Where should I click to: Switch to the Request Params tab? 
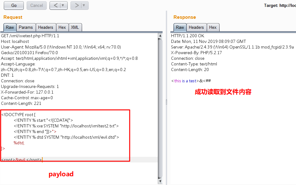pyautogui.click(x=26, y=27)
